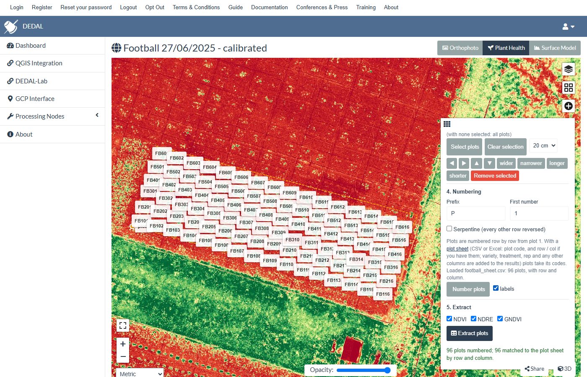This screenshot has width=587, height=377.
Task: Zoom in on the map
Action: click(123, 344)
